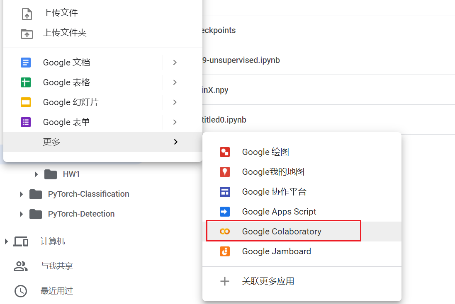Click the HW1 folder icon
This screenshot has width=455, height=304.
pyautogui.click(x=51, y=174)
